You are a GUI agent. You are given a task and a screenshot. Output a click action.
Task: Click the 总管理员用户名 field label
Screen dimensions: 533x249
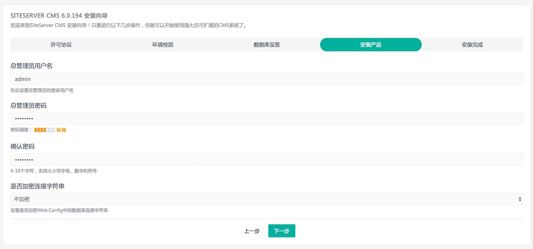(32, 66)
